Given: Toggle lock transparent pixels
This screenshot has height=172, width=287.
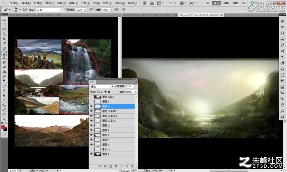Looking at the screenshot, I should click(98, 92).
